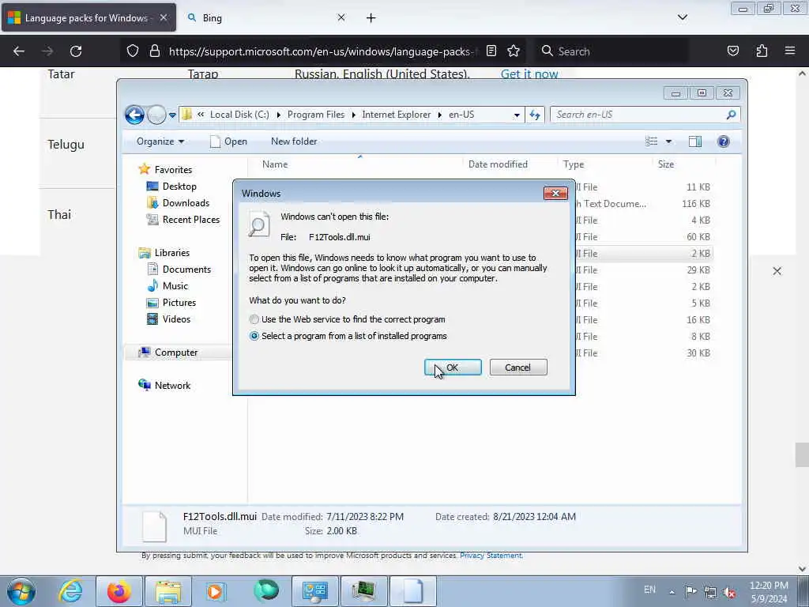
Task: Switch to Firefox on taskbar
Action: 119,591
